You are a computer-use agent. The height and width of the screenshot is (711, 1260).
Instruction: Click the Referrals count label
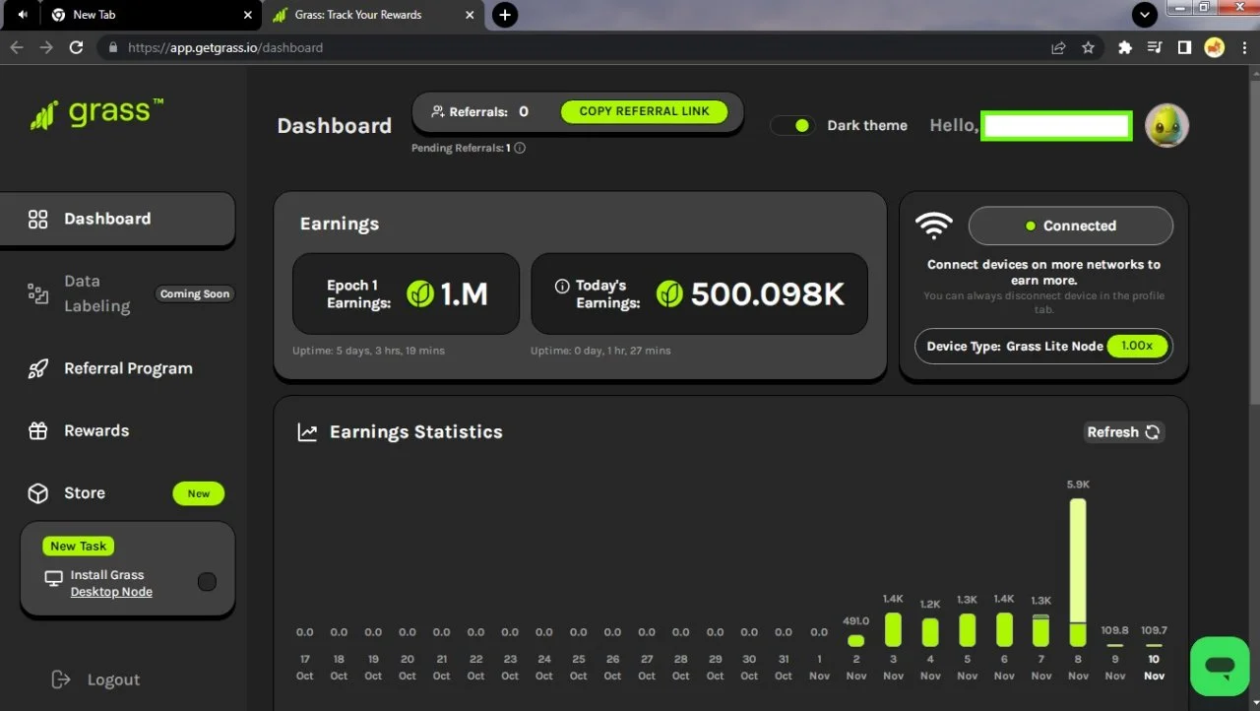coord(478,112)
